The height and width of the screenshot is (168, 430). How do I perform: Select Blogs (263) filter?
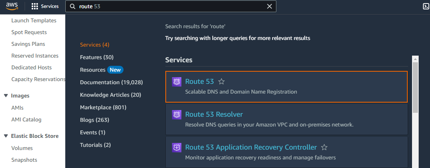[x=95, y=120]
